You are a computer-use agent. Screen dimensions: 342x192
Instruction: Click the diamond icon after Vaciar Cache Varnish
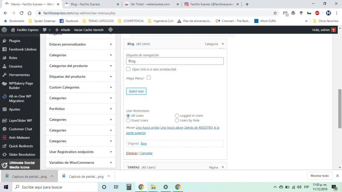tap(110, 30)
